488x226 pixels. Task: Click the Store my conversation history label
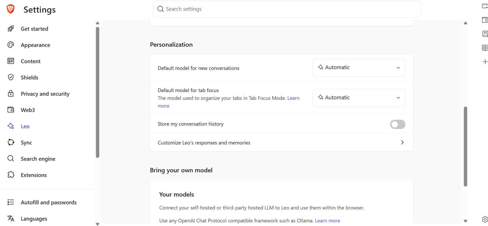coord(190,124)
